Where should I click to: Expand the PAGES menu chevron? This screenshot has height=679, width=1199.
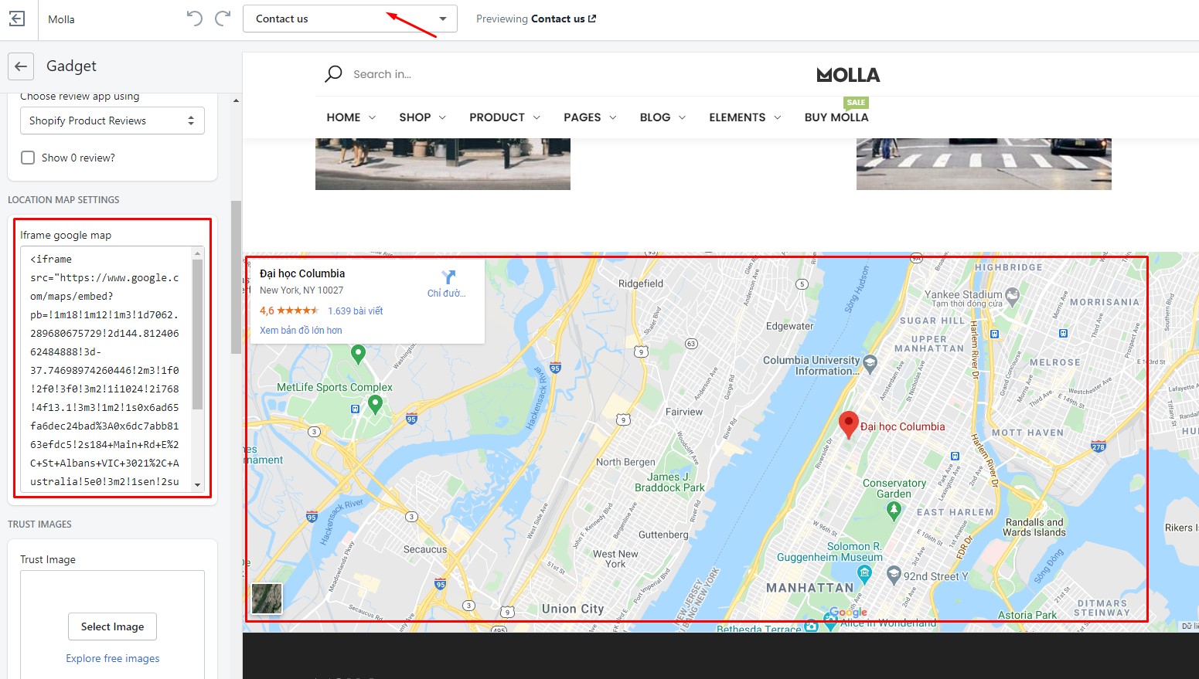pos(613,117)
